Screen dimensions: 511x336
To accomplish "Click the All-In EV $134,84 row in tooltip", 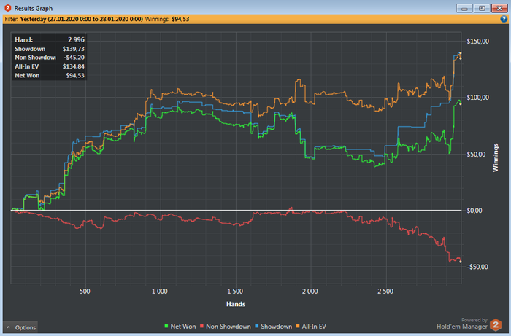I will click(x=50, y=66).
